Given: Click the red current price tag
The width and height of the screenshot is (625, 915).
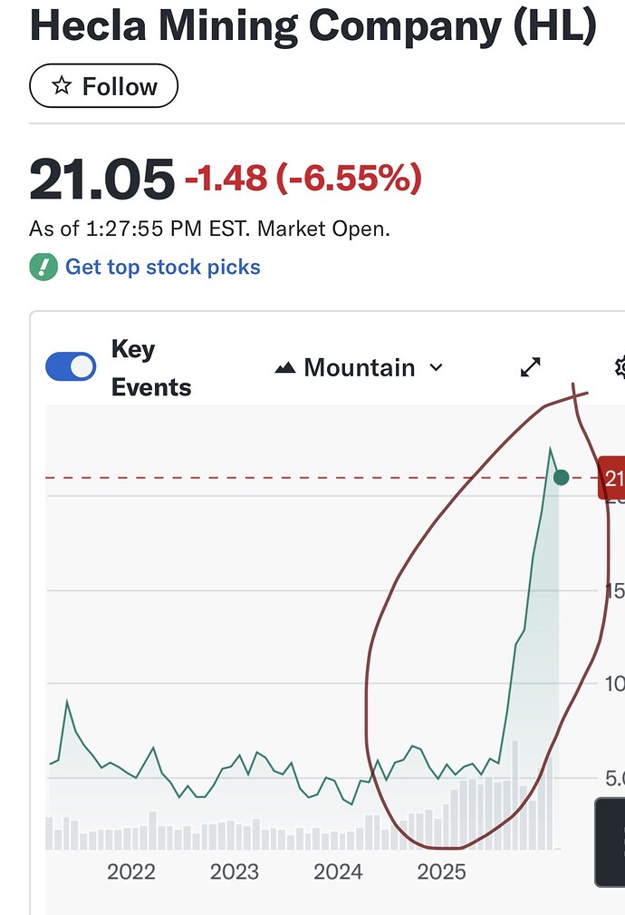Looking at the screenshot, I should tap(613, 479).
